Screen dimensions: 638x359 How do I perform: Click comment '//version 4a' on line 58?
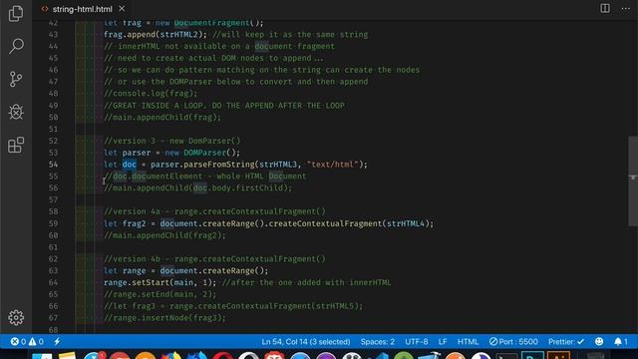click(x=132, y=211)
